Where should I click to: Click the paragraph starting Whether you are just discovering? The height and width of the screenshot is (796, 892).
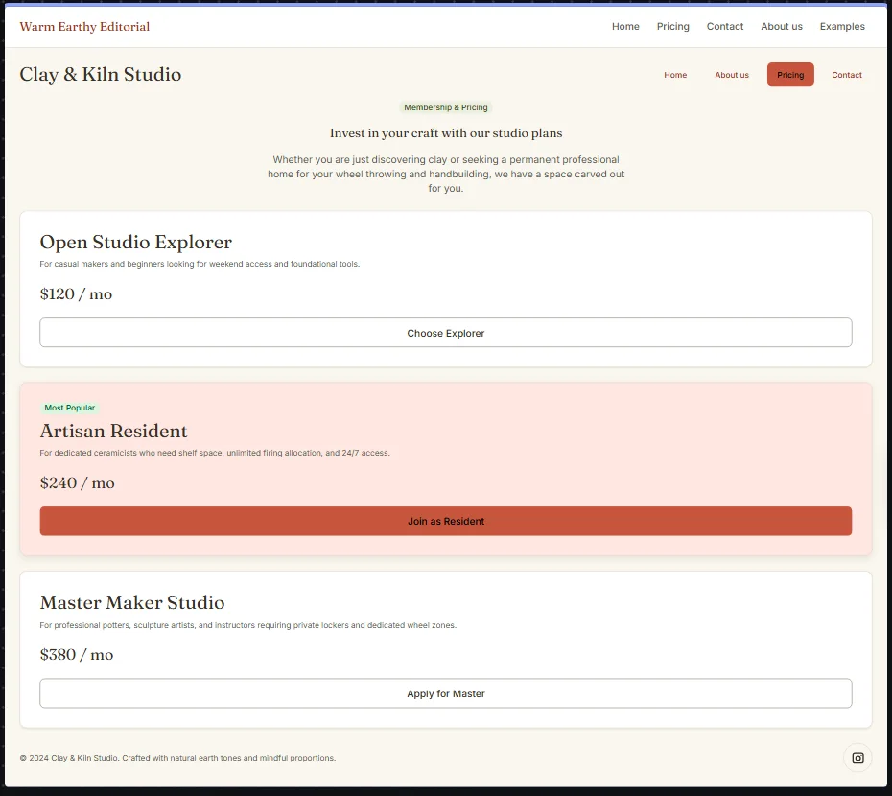(445, 174)
